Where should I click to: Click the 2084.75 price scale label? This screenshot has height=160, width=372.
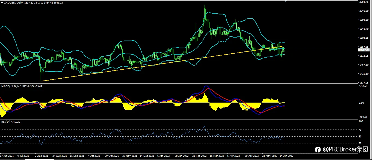pyautogui.click(x=365, y=2)
